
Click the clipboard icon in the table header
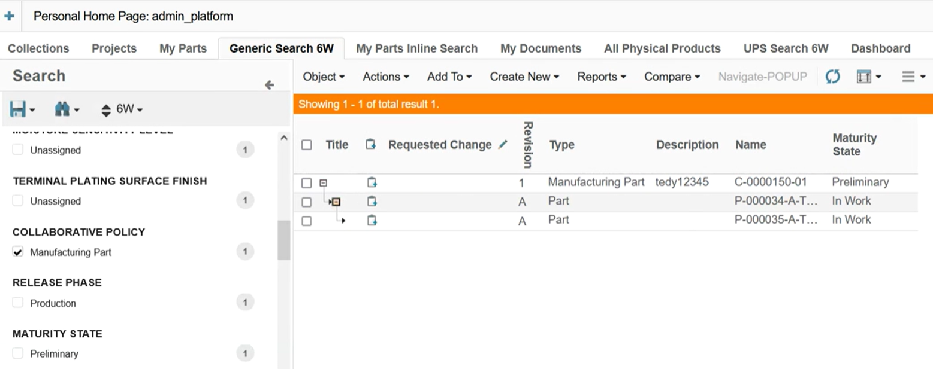pyautogui.click(x=371, y=145)
